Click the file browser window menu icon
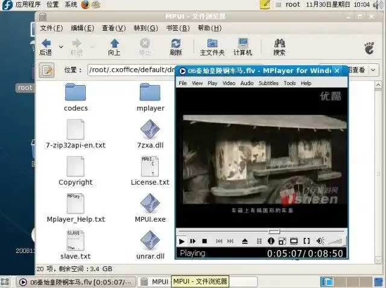The height and width of the screenshot is (288, 386). [x=43, y=17]
